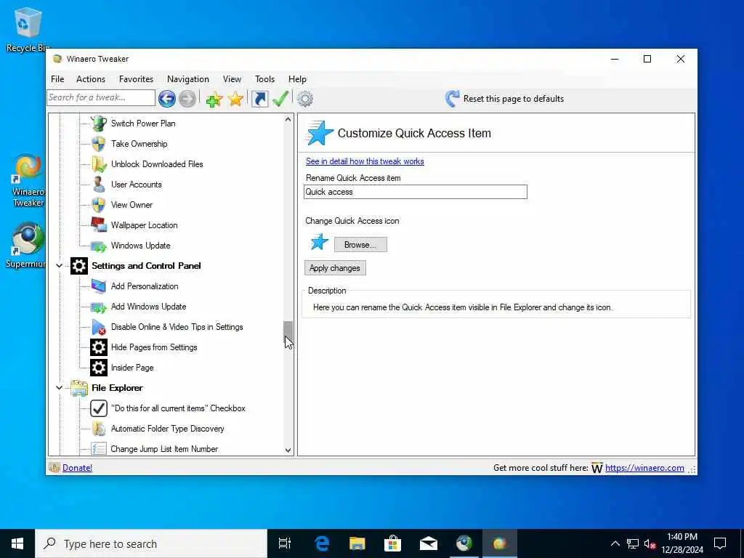Click the Windows Update tree icon
Image resolution: width=744 pixels, height=558 pixels.
pos(99,246)
